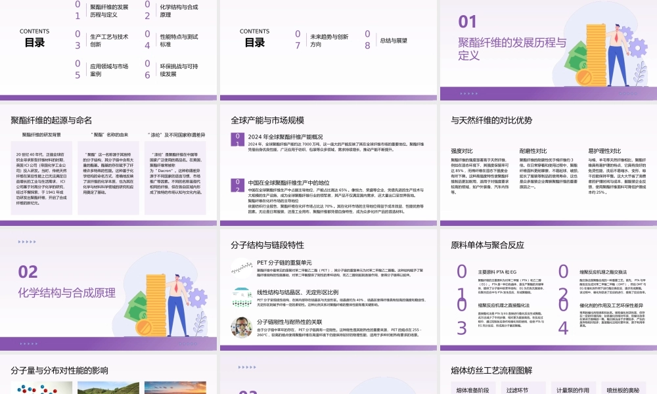
Task: Select the PET molecular chain picture icon
Action: point(242,268)
